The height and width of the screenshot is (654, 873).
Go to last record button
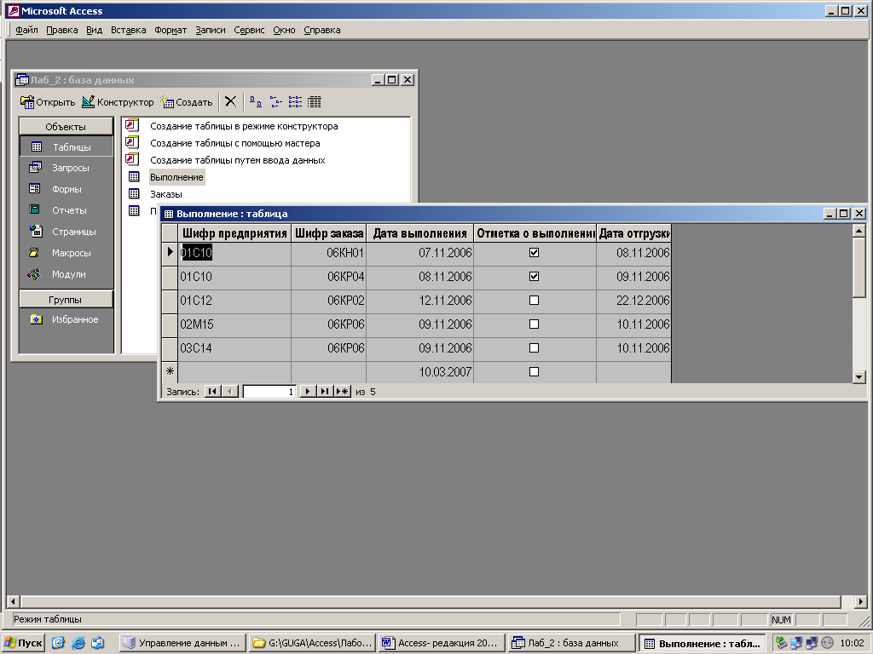[325, 392]
